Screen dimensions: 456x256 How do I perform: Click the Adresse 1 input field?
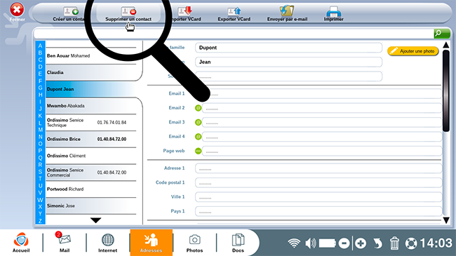(x=318, y=168)
